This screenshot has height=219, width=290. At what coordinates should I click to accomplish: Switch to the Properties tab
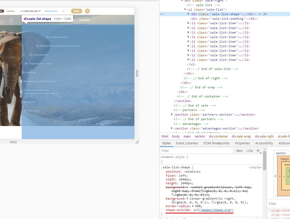242,143
